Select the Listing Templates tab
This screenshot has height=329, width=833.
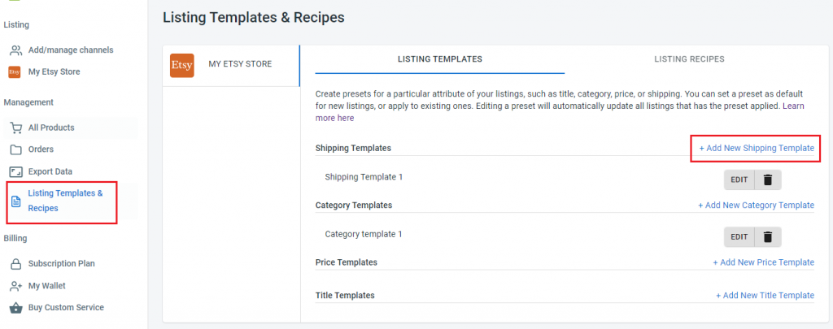click(439, 59)
